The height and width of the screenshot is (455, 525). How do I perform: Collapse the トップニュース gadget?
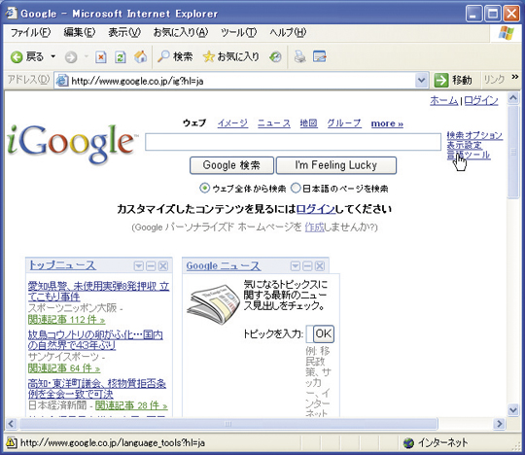(x=151, y=266)
